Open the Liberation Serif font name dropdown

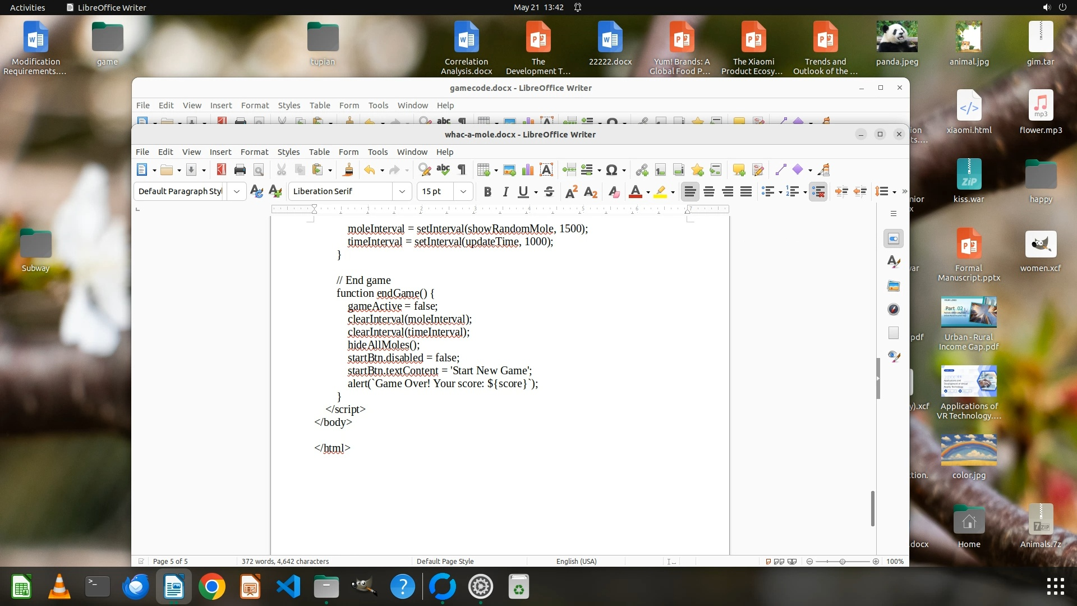402,191
